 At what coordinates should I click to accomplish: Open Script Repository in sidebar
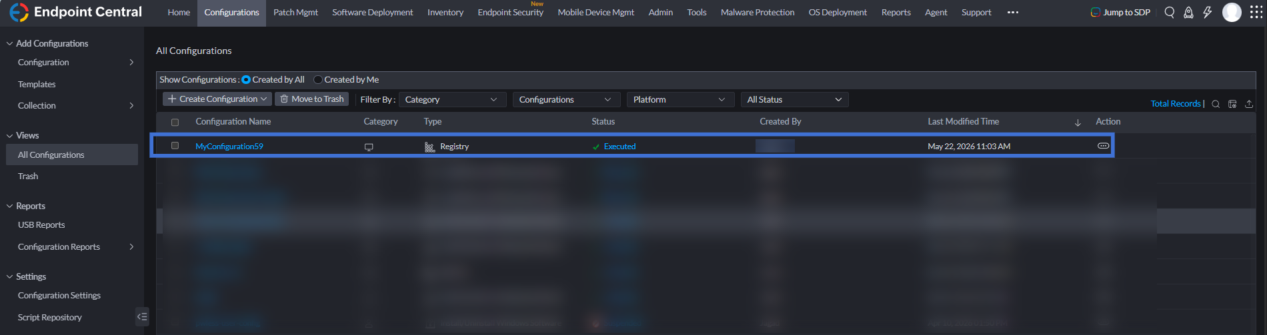(50, 317)
